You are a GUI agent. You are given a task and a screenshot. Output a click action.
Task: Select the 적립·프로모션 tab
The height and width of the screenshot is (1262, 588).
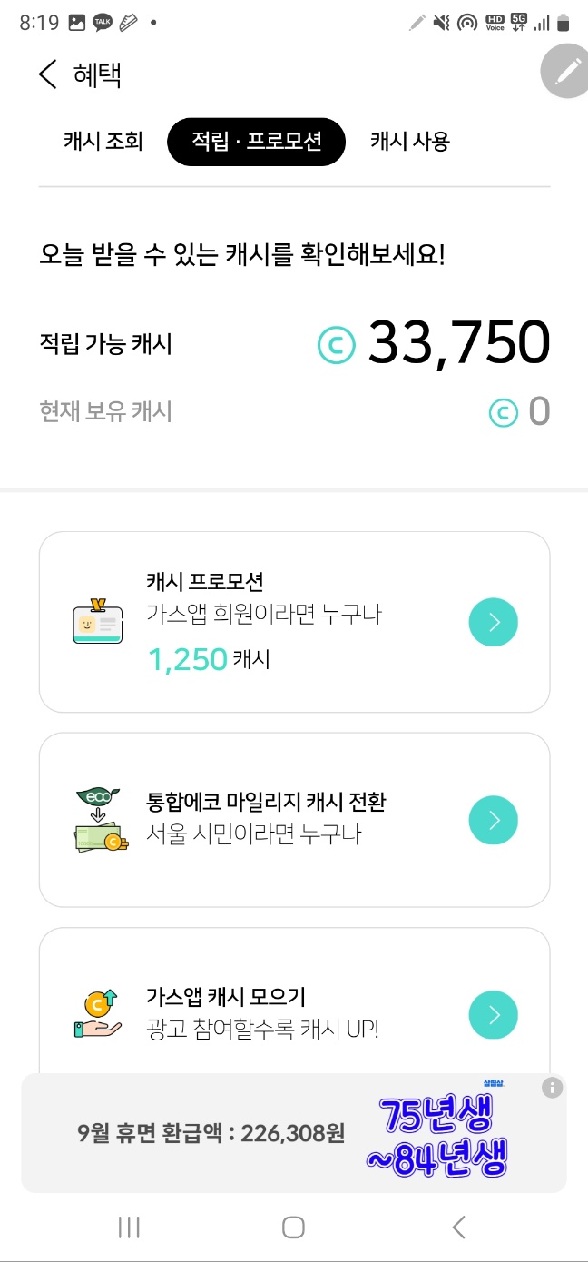tap(256, 142)
